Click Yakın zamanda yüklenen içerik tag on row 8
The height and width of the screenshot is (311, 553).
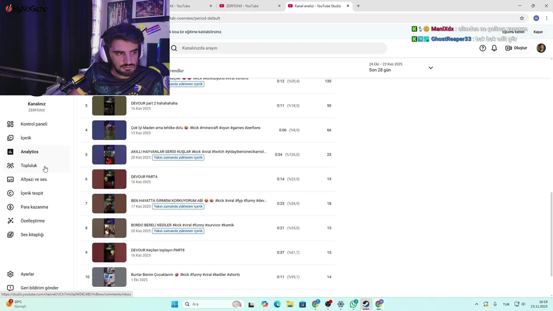click(178, 231)
